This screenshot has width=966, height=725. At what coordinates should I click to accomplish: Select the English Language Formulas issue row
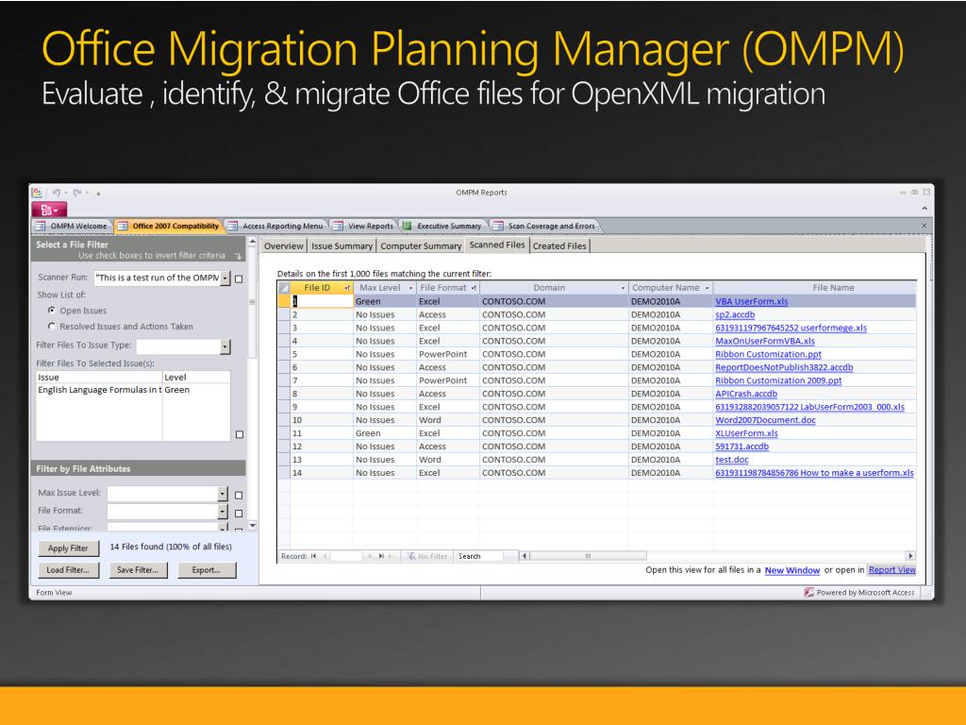click(x=133, y=390)
